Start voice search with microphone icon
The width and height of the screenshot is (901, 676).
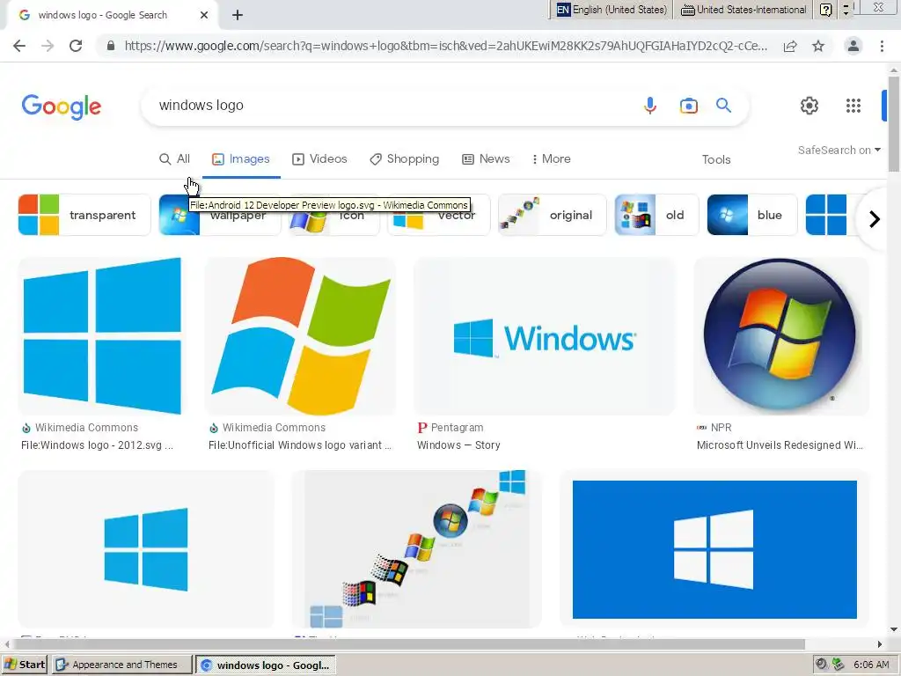(650, 106)
